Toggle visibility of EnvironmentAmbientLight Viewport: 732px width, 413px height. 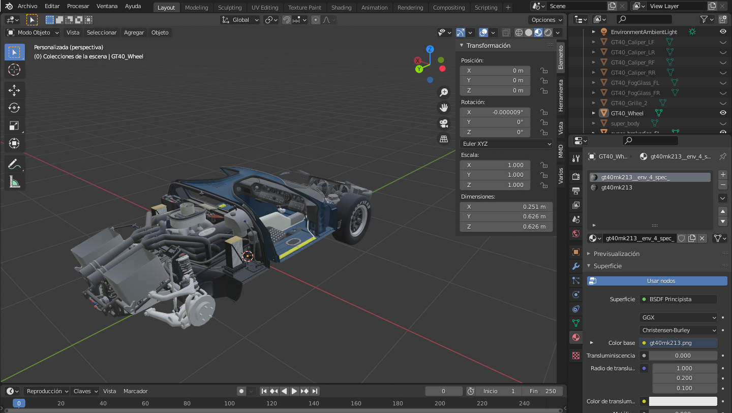[x=723, y=31]
